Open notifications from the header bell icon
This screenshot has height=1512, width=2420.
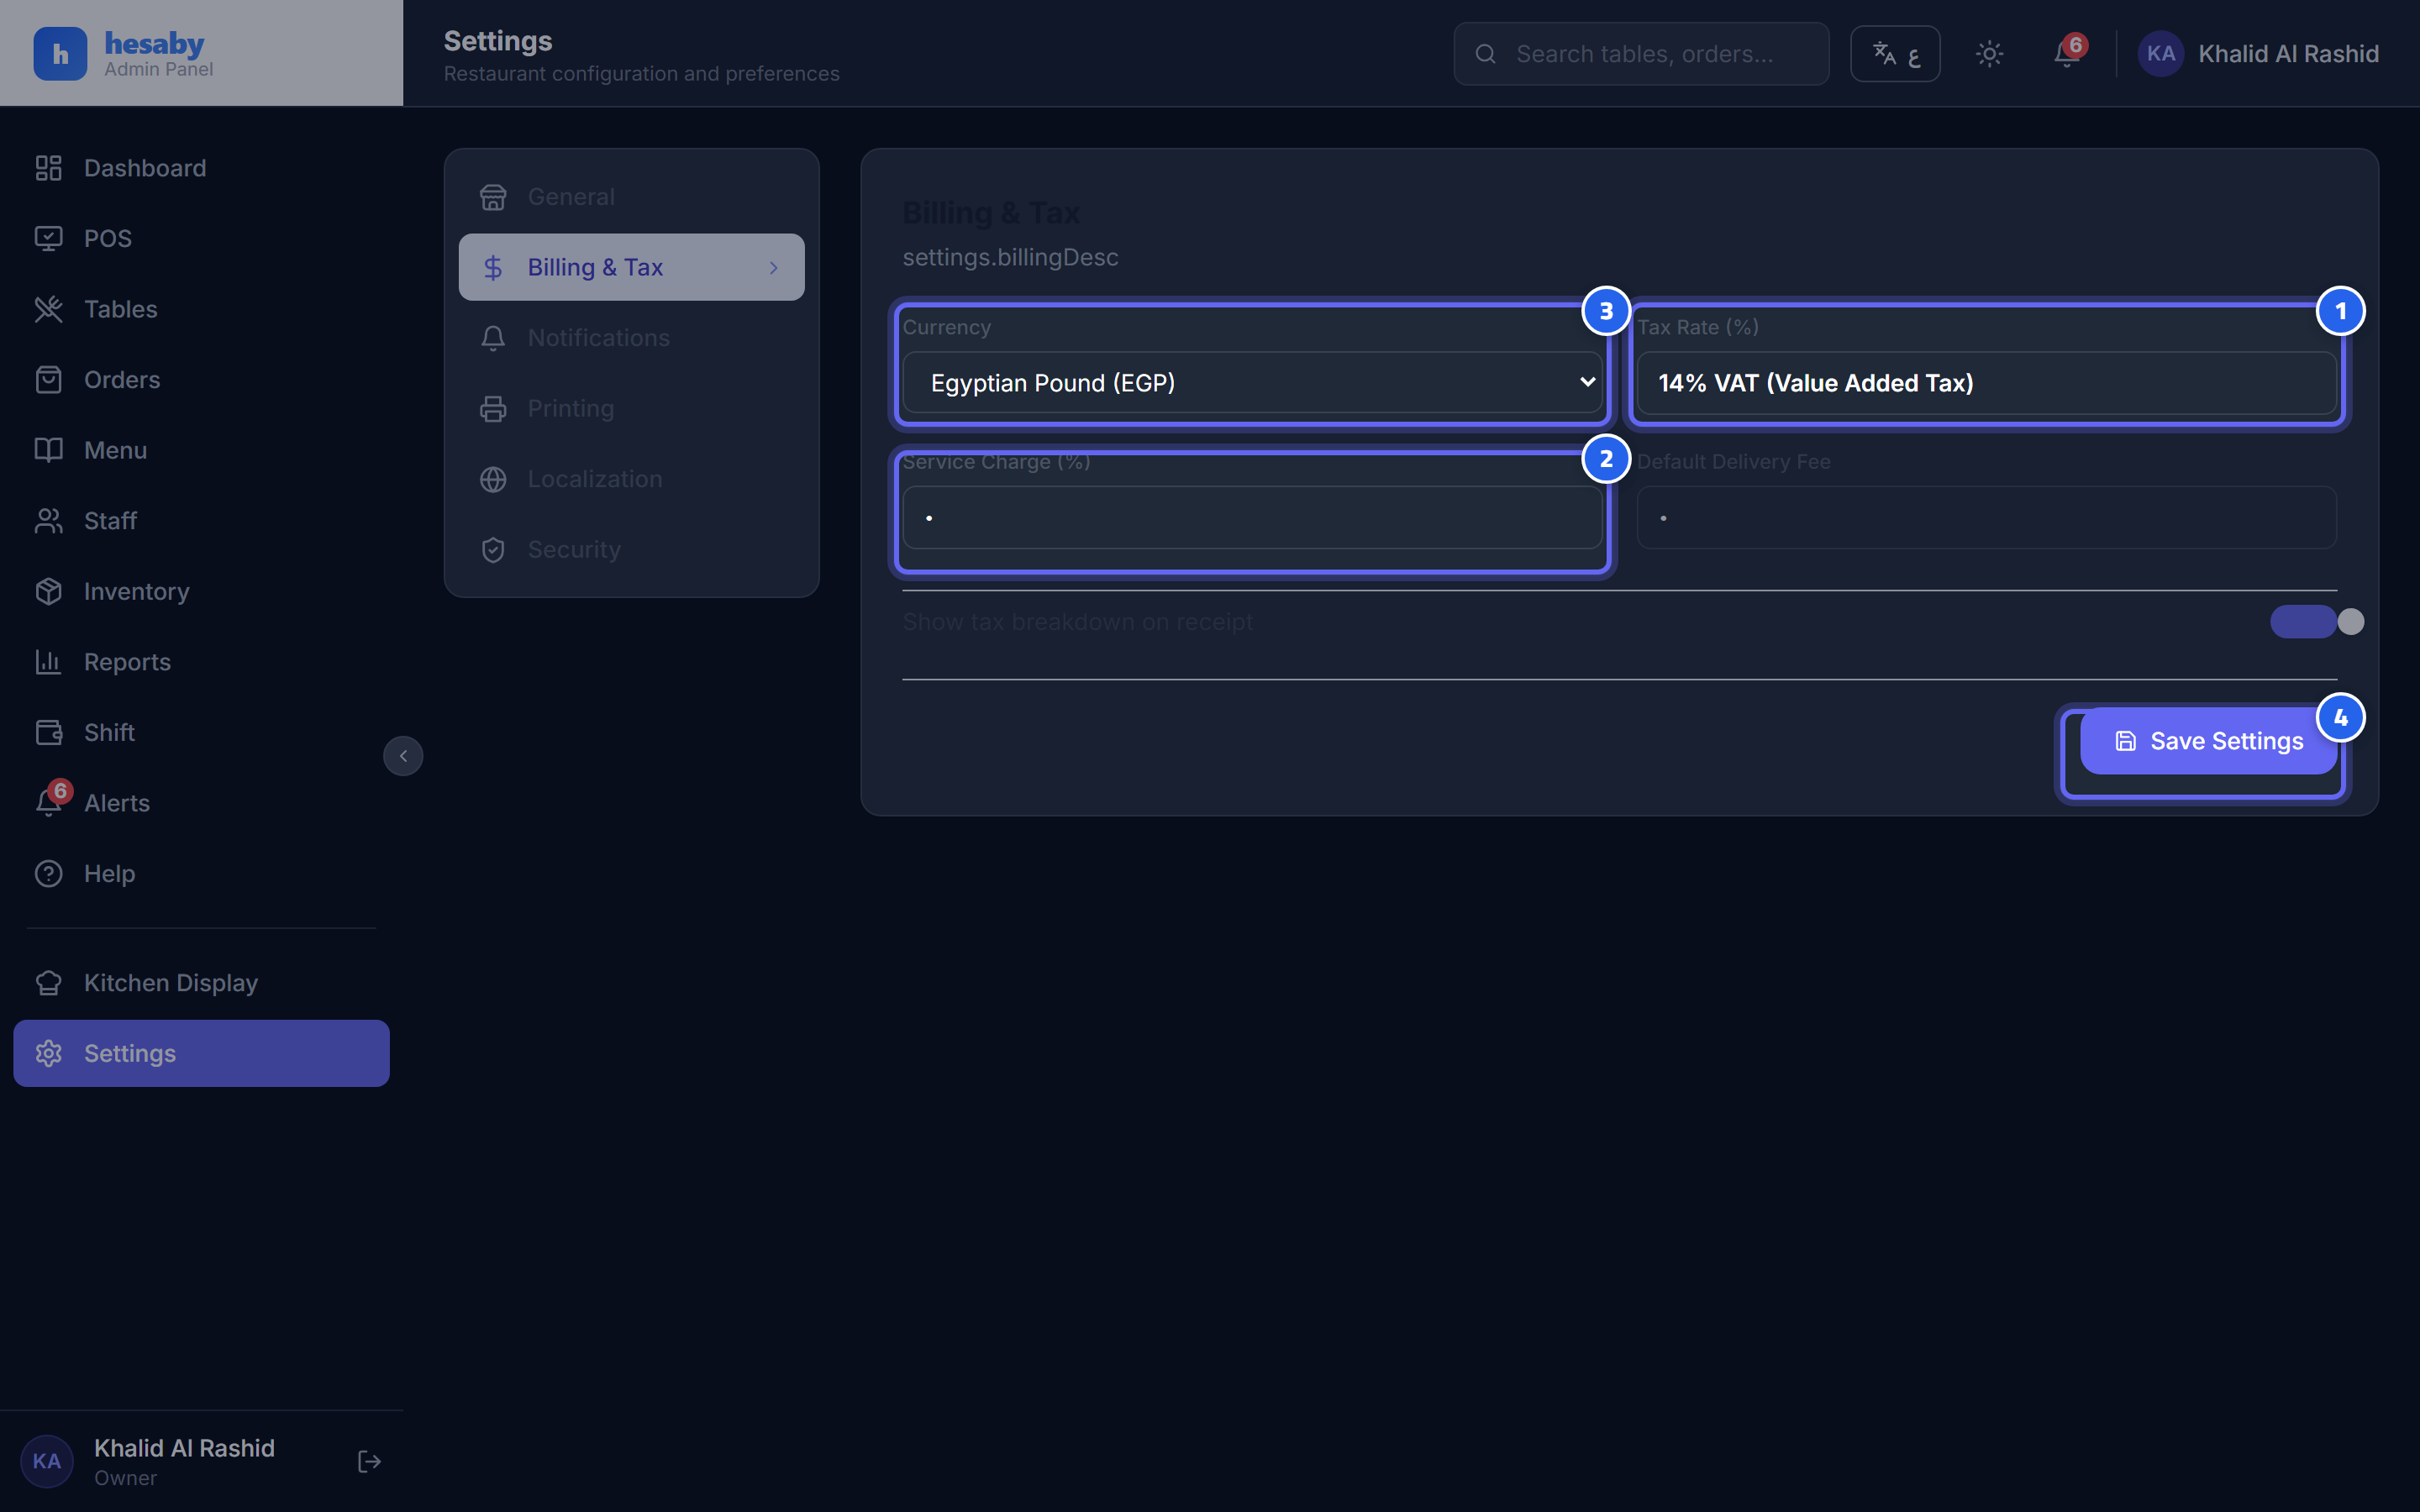2066,54
